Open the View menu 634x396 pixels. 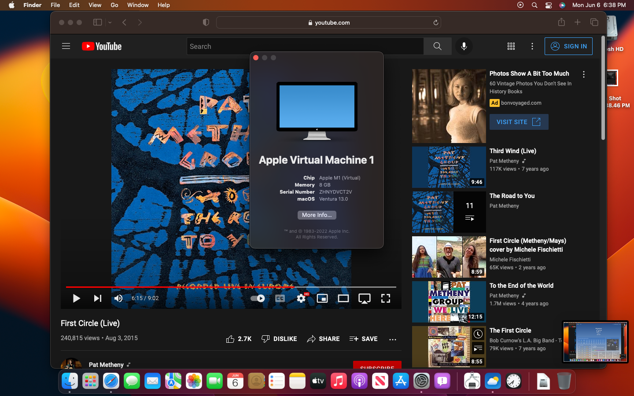click(x=95, y=5)
